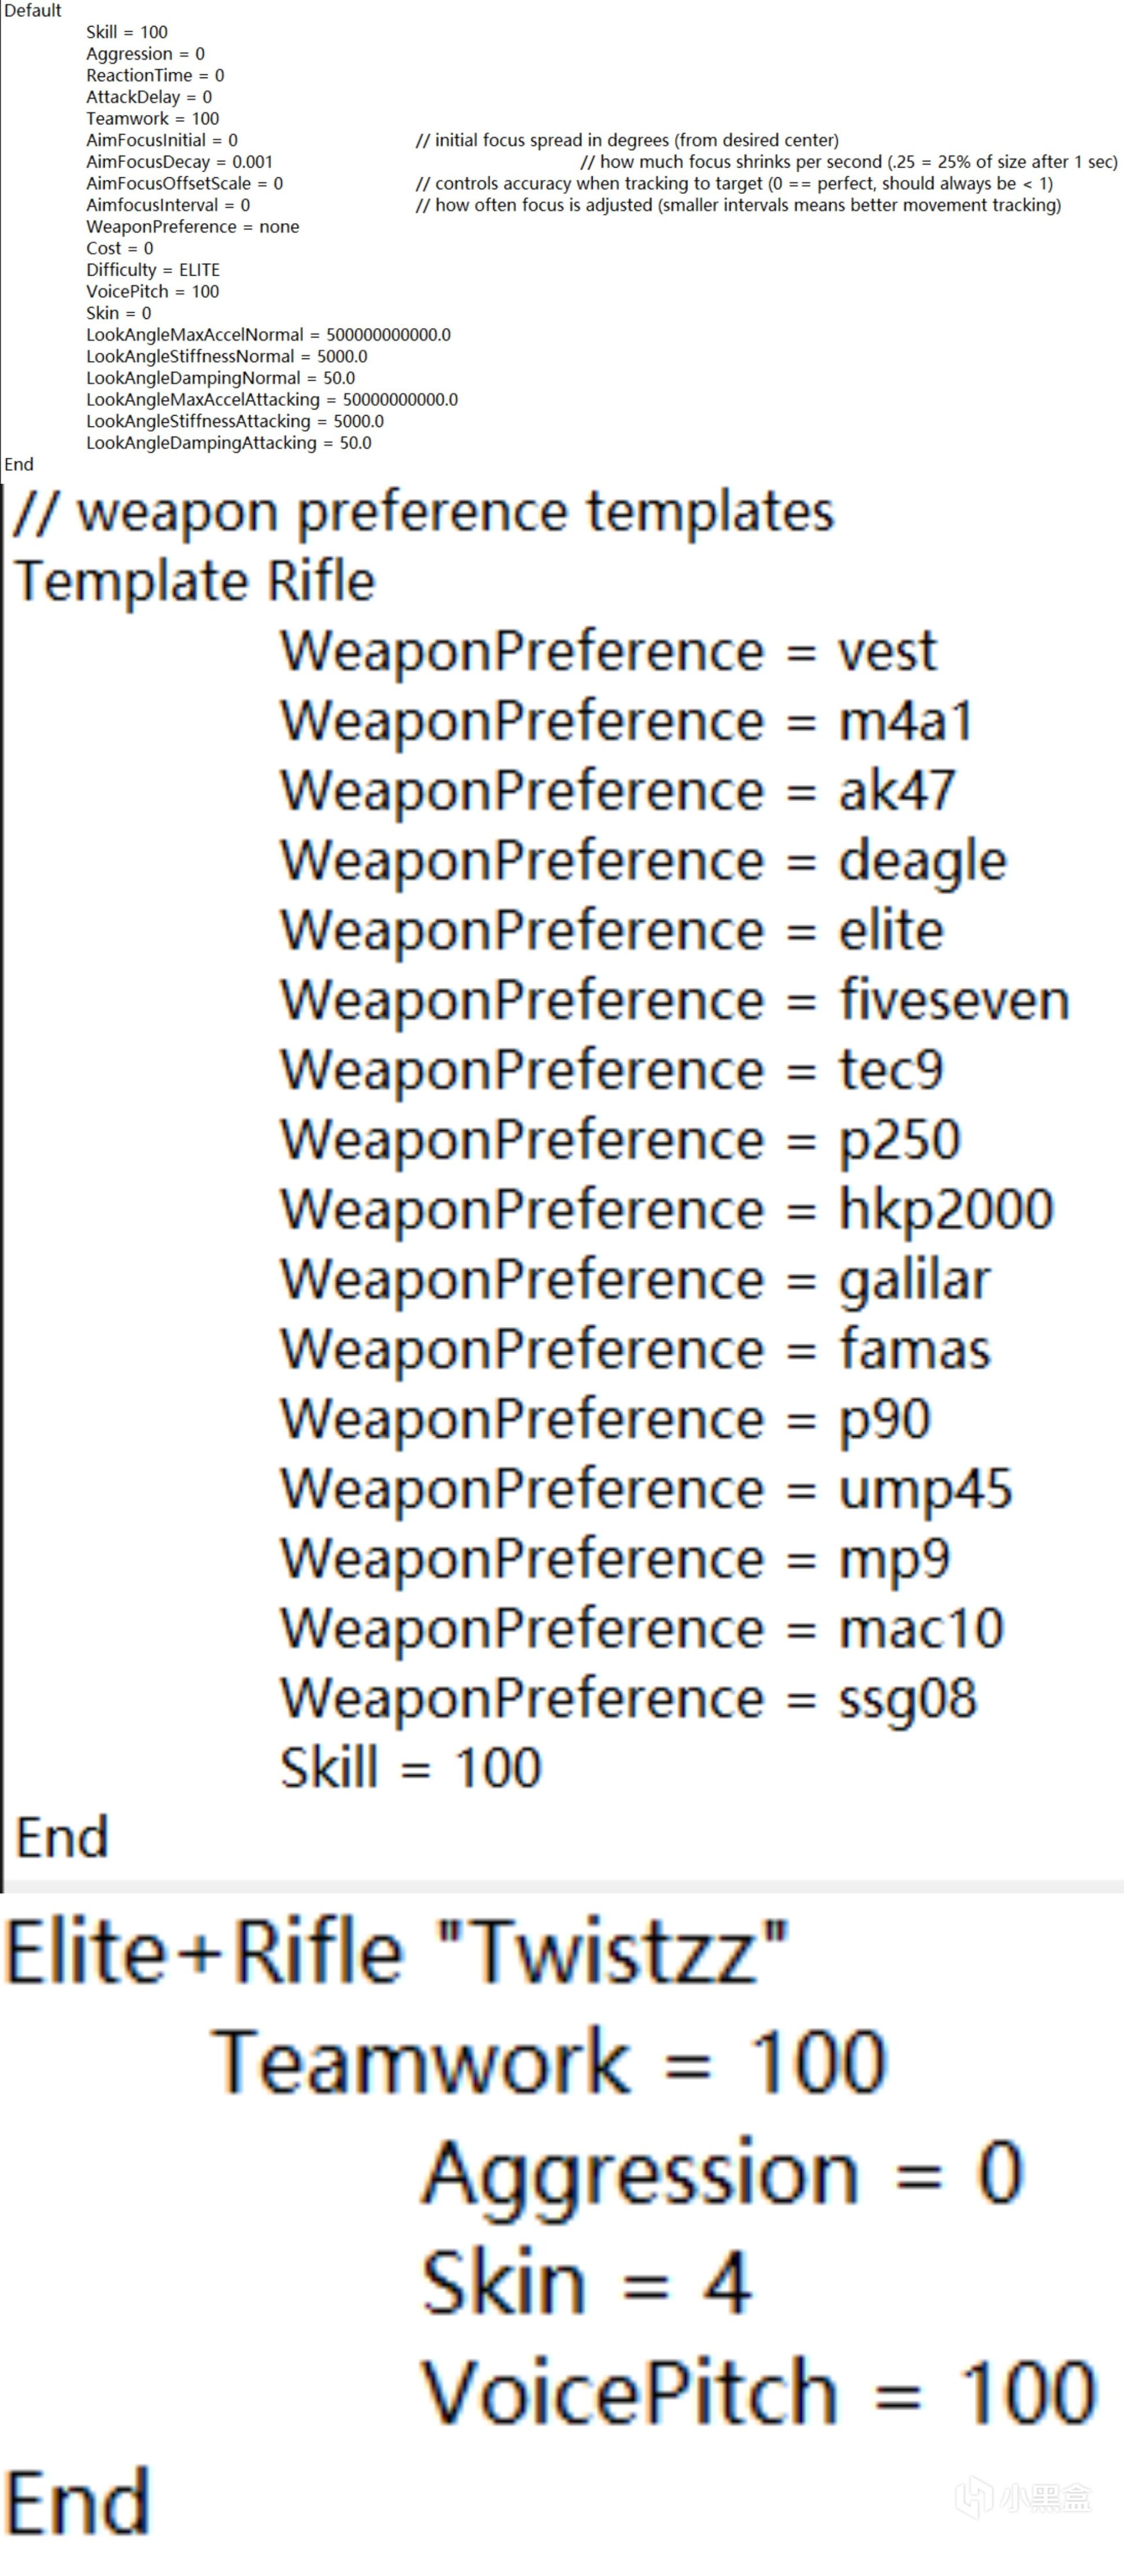Click the "Aggression = 0" line under Twistzz

click(722, 2173)
